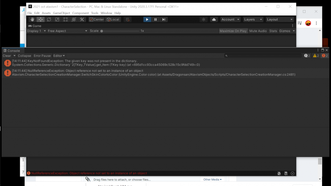Select the Rect transform tool

(x=66, y=19)
